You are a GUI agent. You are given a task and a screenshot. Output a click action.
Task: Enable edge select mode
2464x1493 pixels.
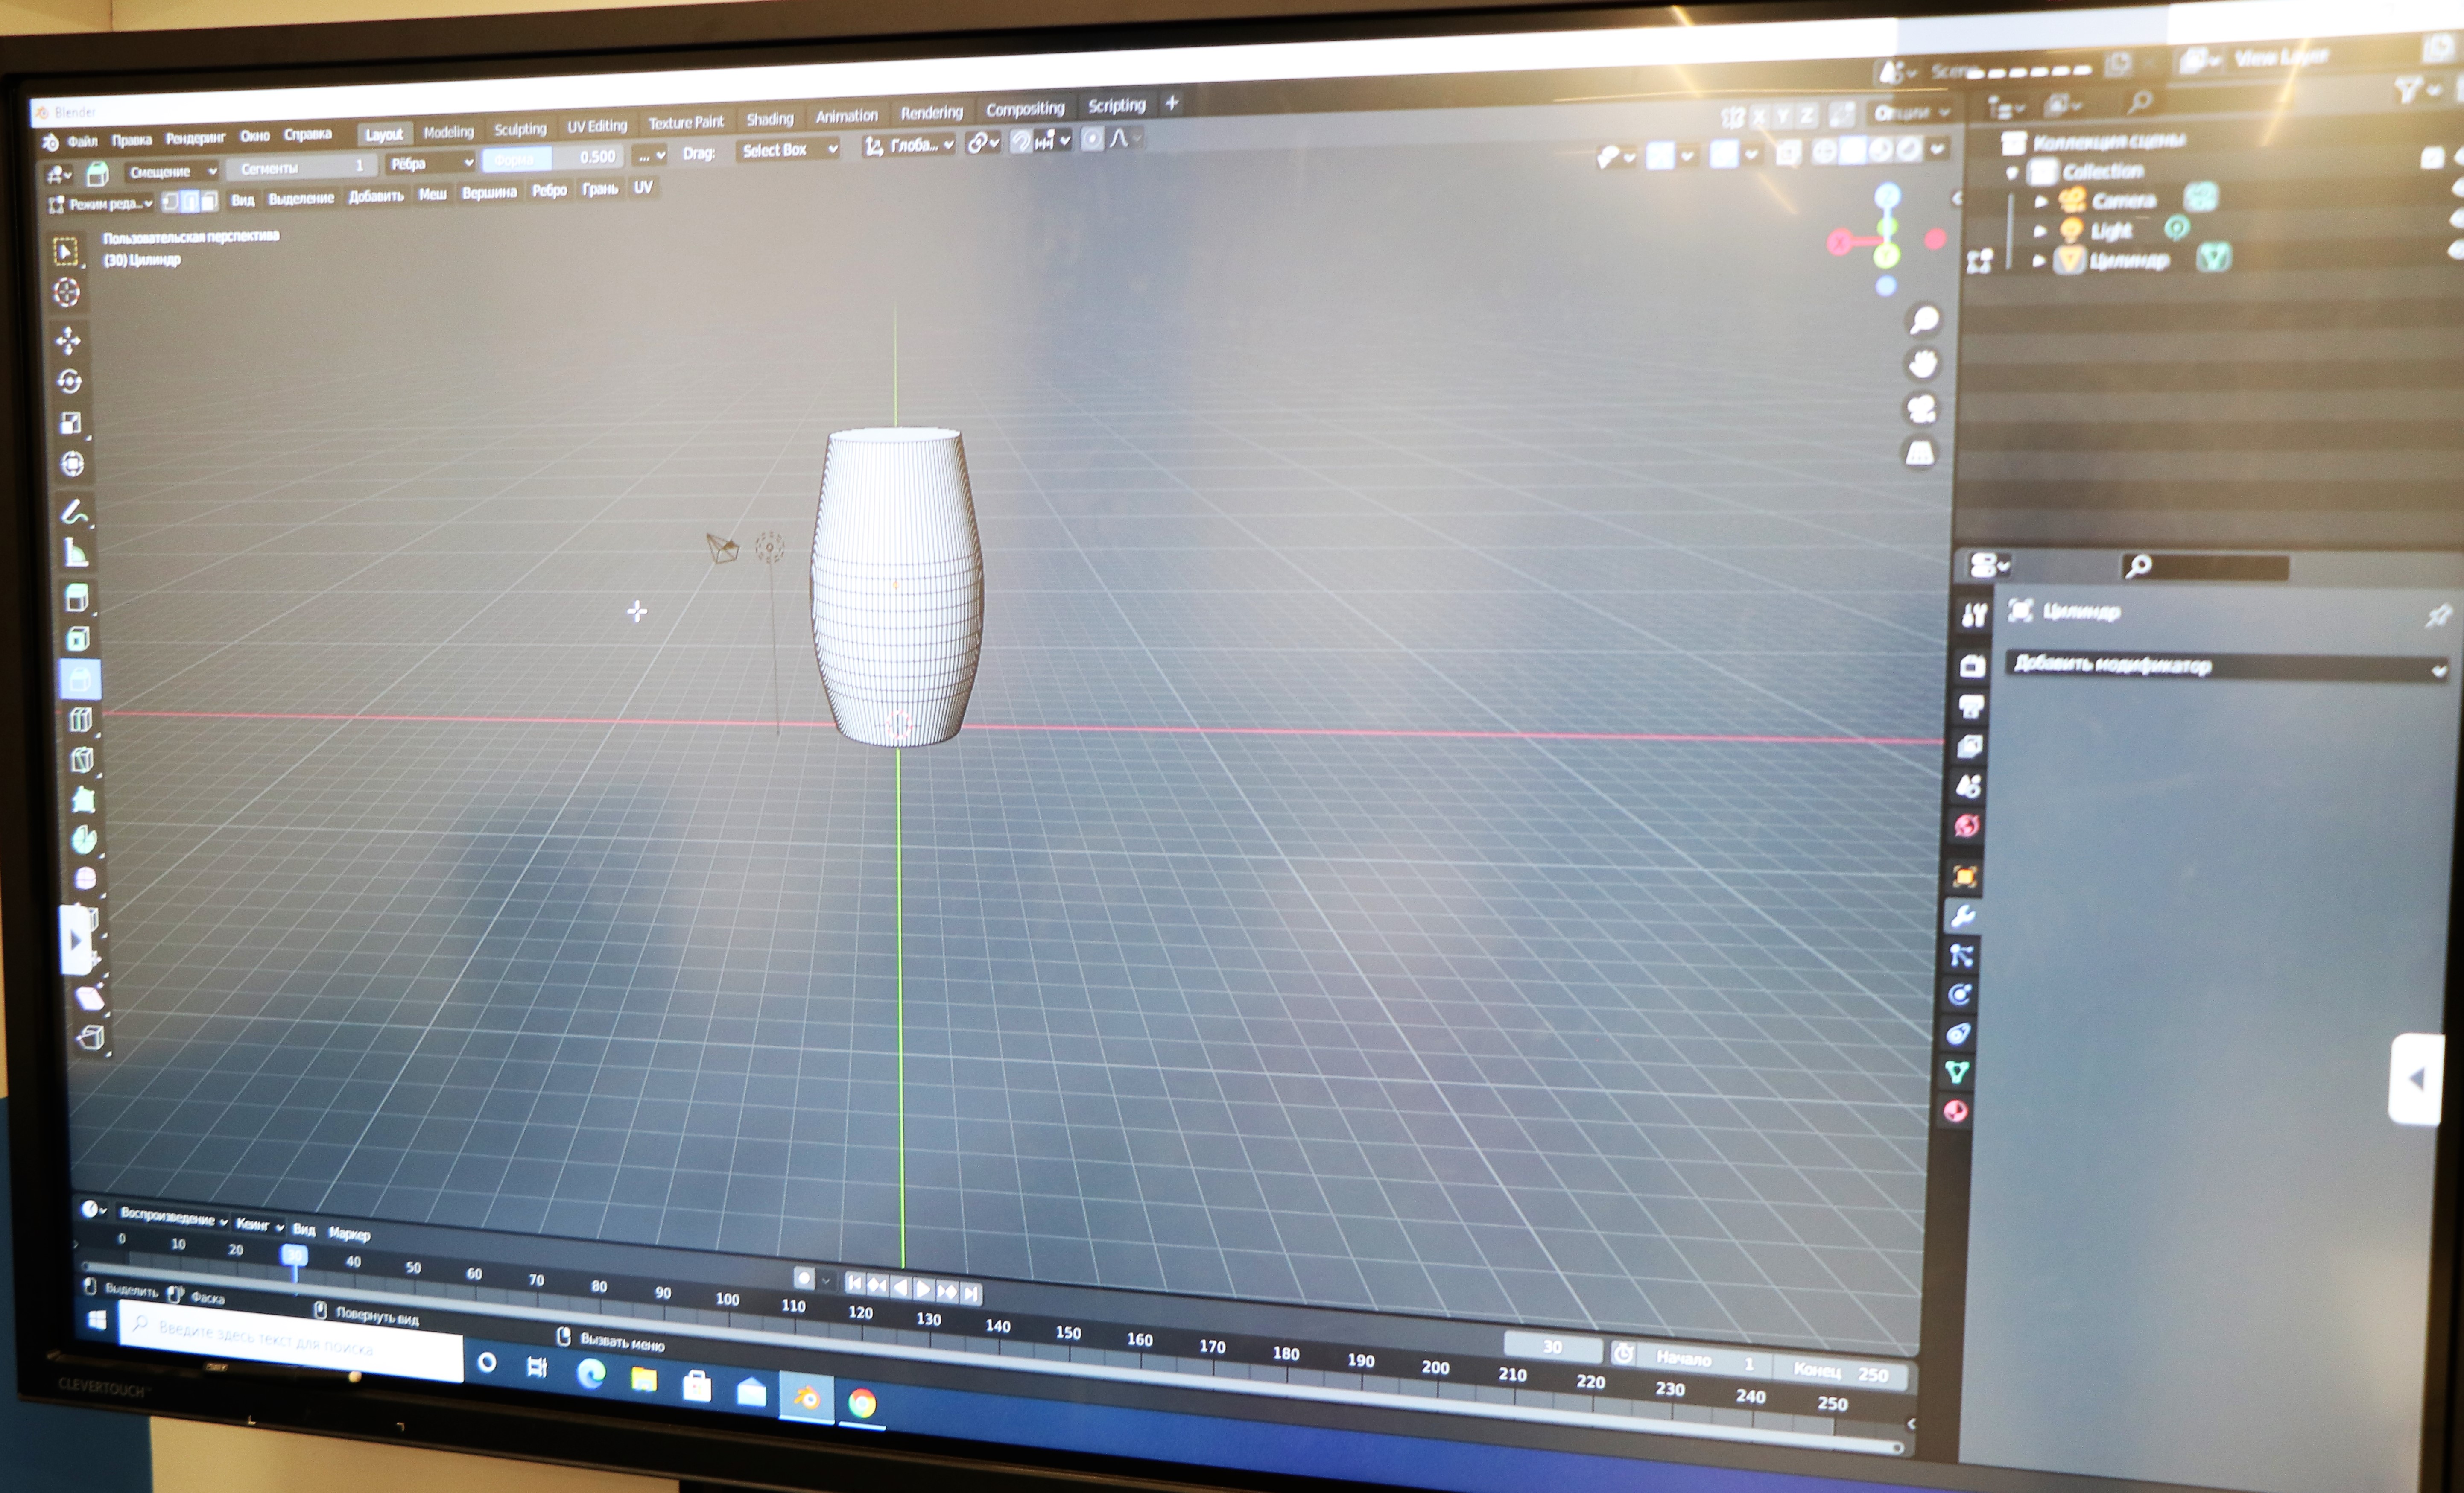190,202
